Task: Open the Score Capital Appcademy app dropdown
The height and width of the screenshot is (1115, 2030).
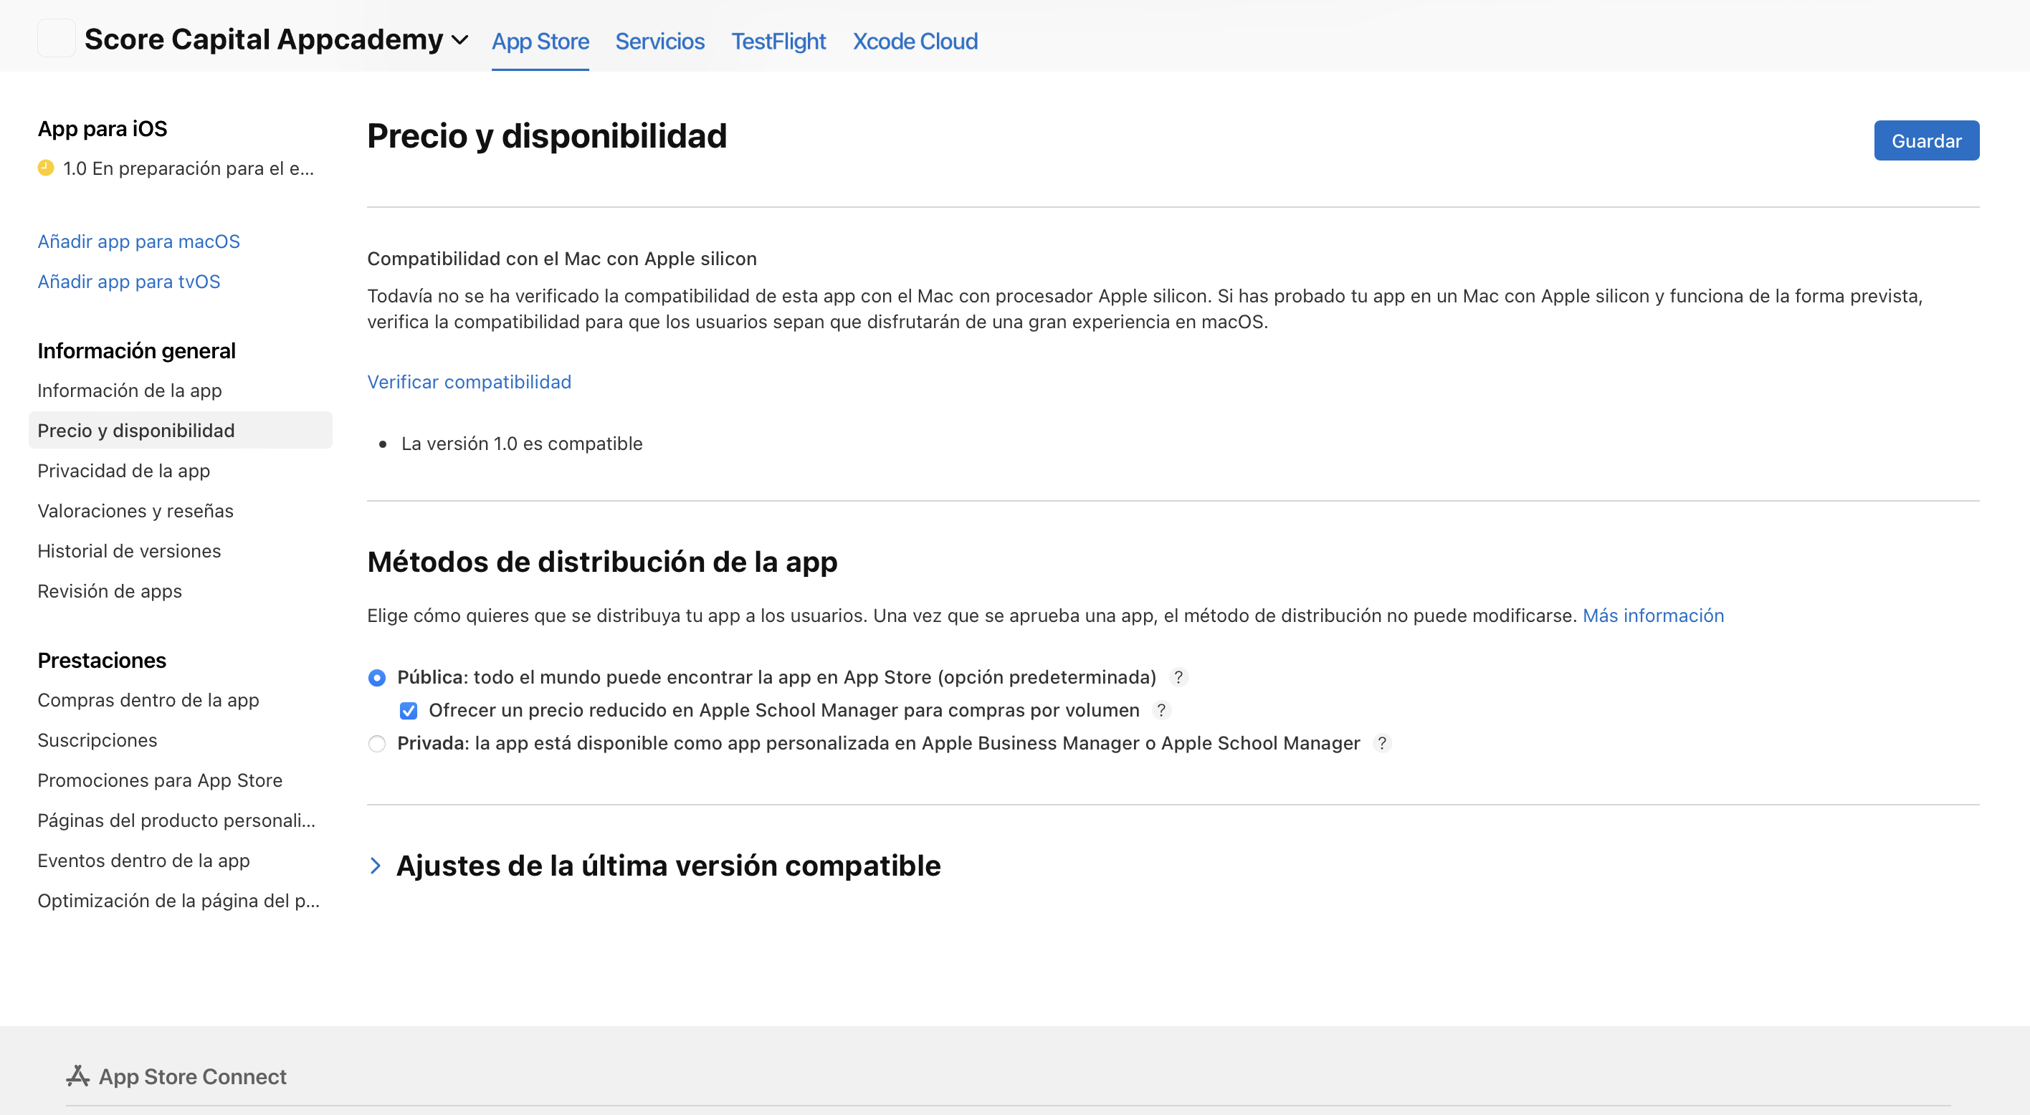Action: (x=460, y=39)
